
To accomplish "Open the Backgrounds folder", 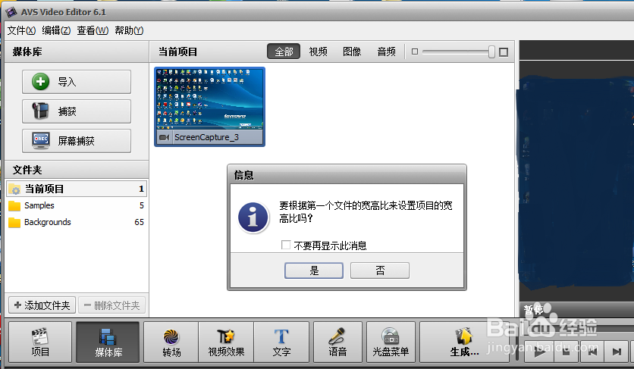I will coord(77,222).
